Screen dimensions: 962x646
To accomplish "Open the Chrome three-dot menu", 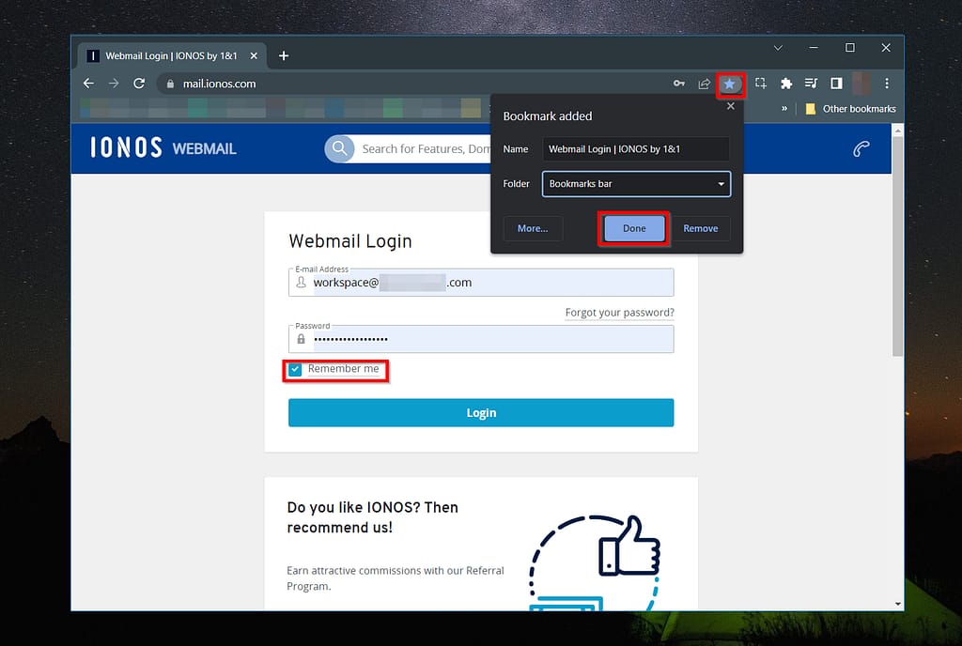I will click(887, 84).
